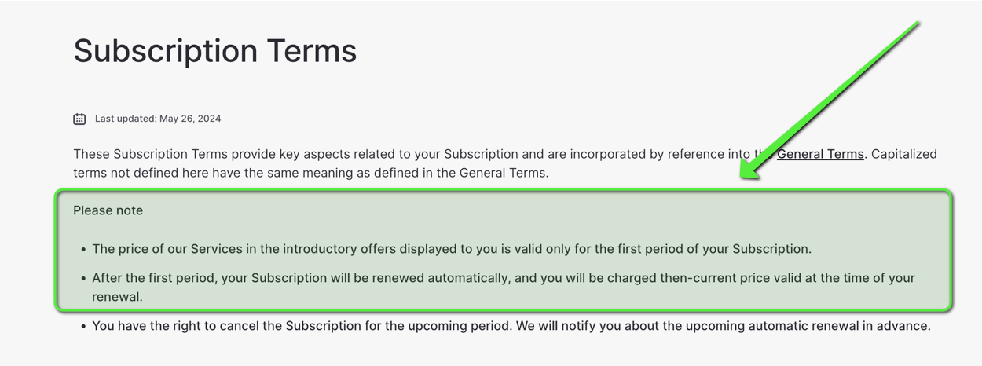982x366 pixels.
Task: Click the green highlighted box's top border
Action: pos(503,191)
